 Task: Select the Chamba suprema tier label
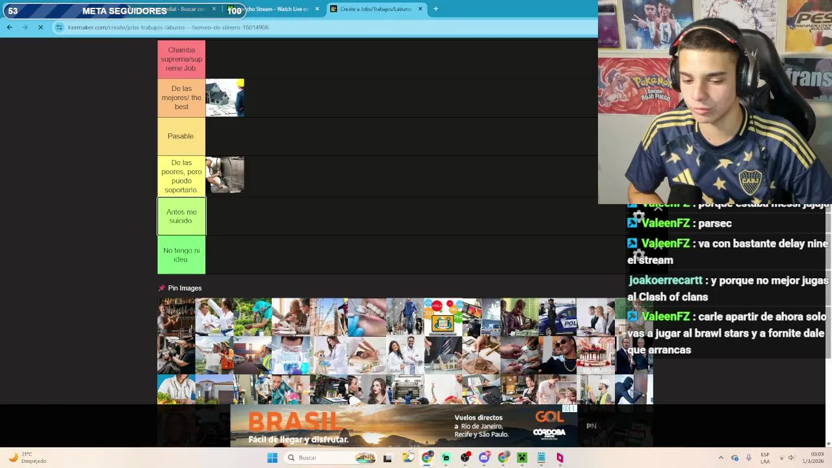tap(181, 59)
